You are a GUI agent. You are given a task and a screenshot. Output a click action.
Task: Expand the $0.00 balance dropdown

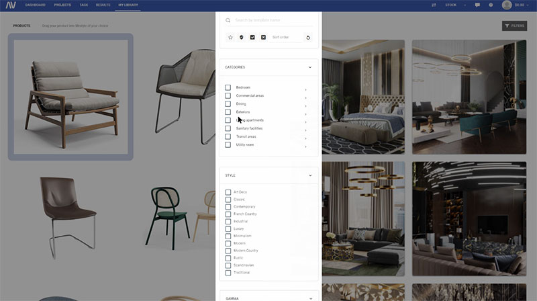coord(522,5)
